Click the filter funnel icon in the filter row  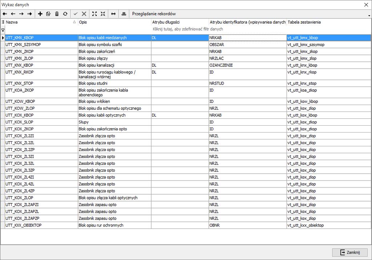3,30
